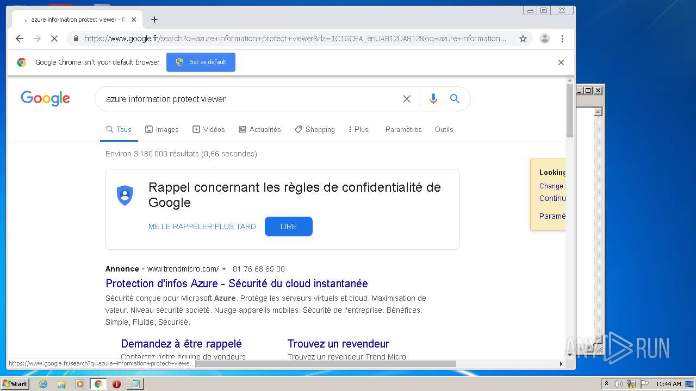Open Paramètres search settings

[x=403, y=129]
